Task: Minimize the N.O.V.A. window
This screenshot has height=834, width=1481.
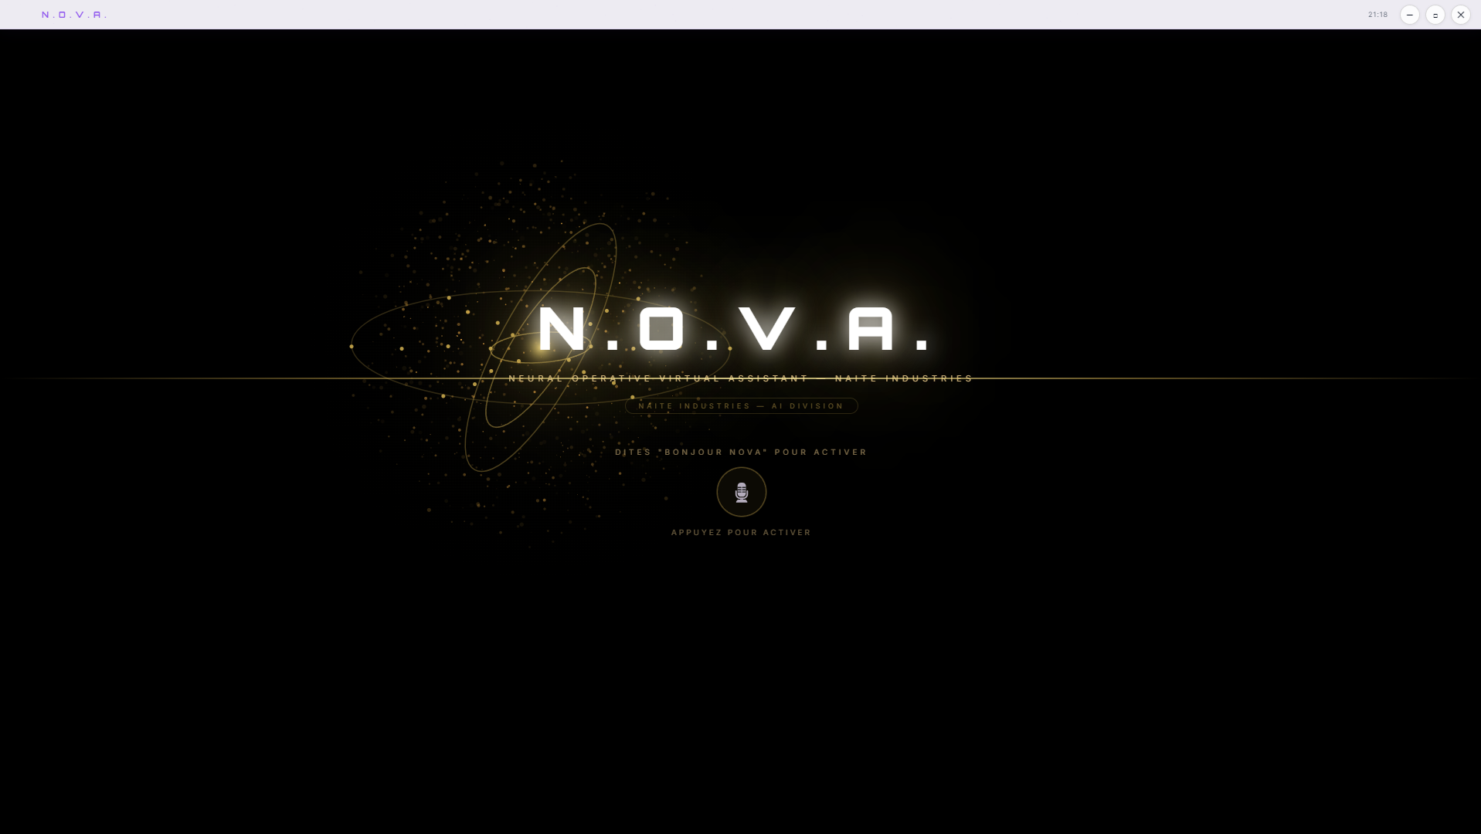Action: click(x=1409, y=15)
